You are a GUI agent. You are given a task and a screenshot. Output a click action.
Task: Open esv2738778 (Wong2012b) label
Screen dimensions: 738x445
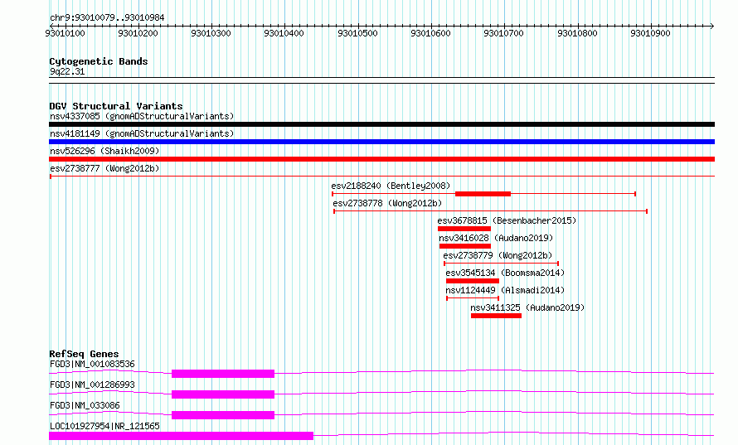387,203
